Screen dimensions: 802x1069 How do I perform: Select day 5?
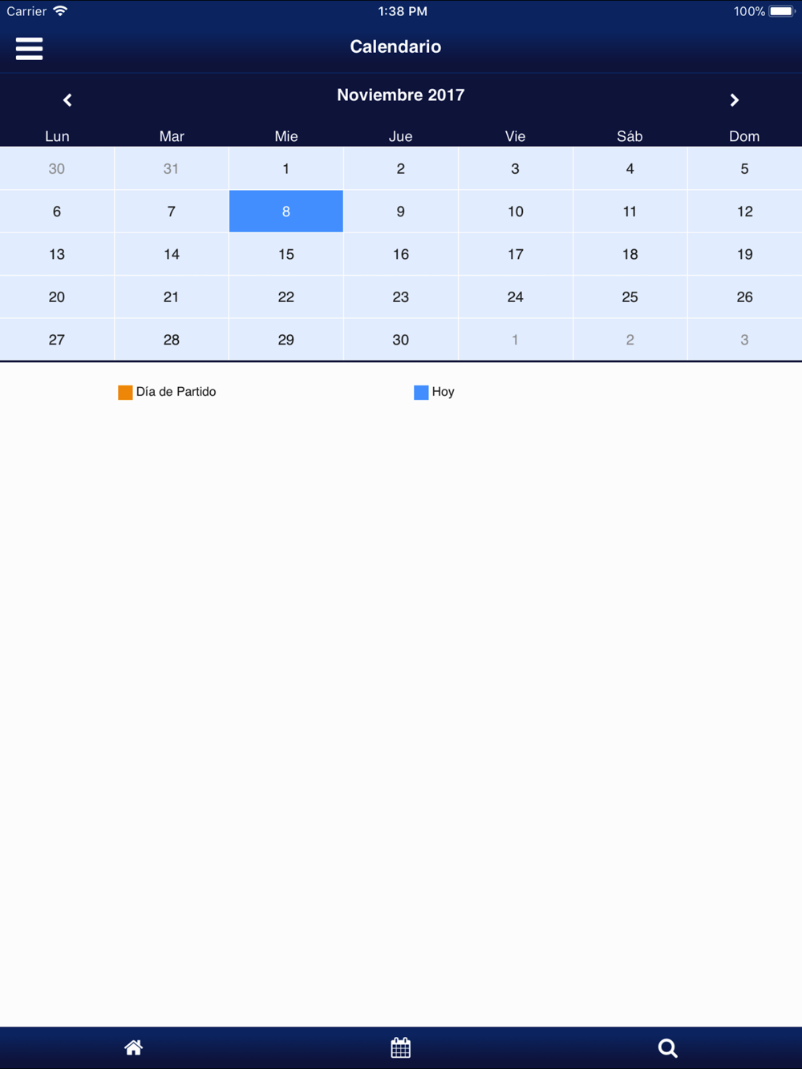click(x=745, y=168)
